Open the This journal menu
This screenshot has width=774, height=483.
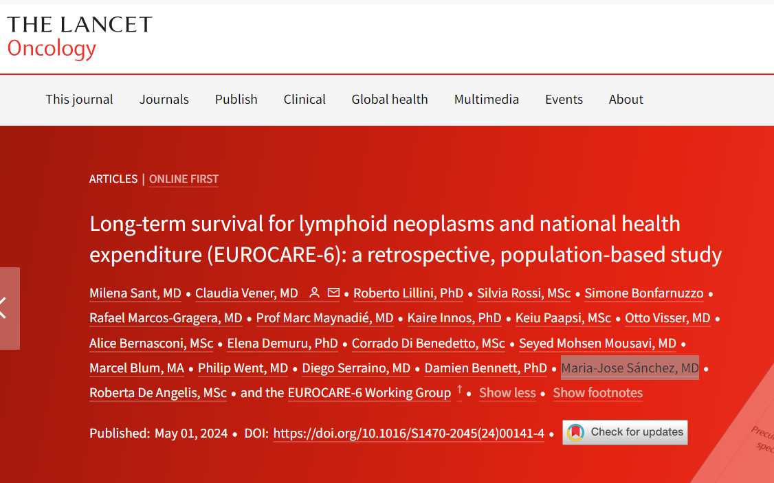(x=79, y=100)
